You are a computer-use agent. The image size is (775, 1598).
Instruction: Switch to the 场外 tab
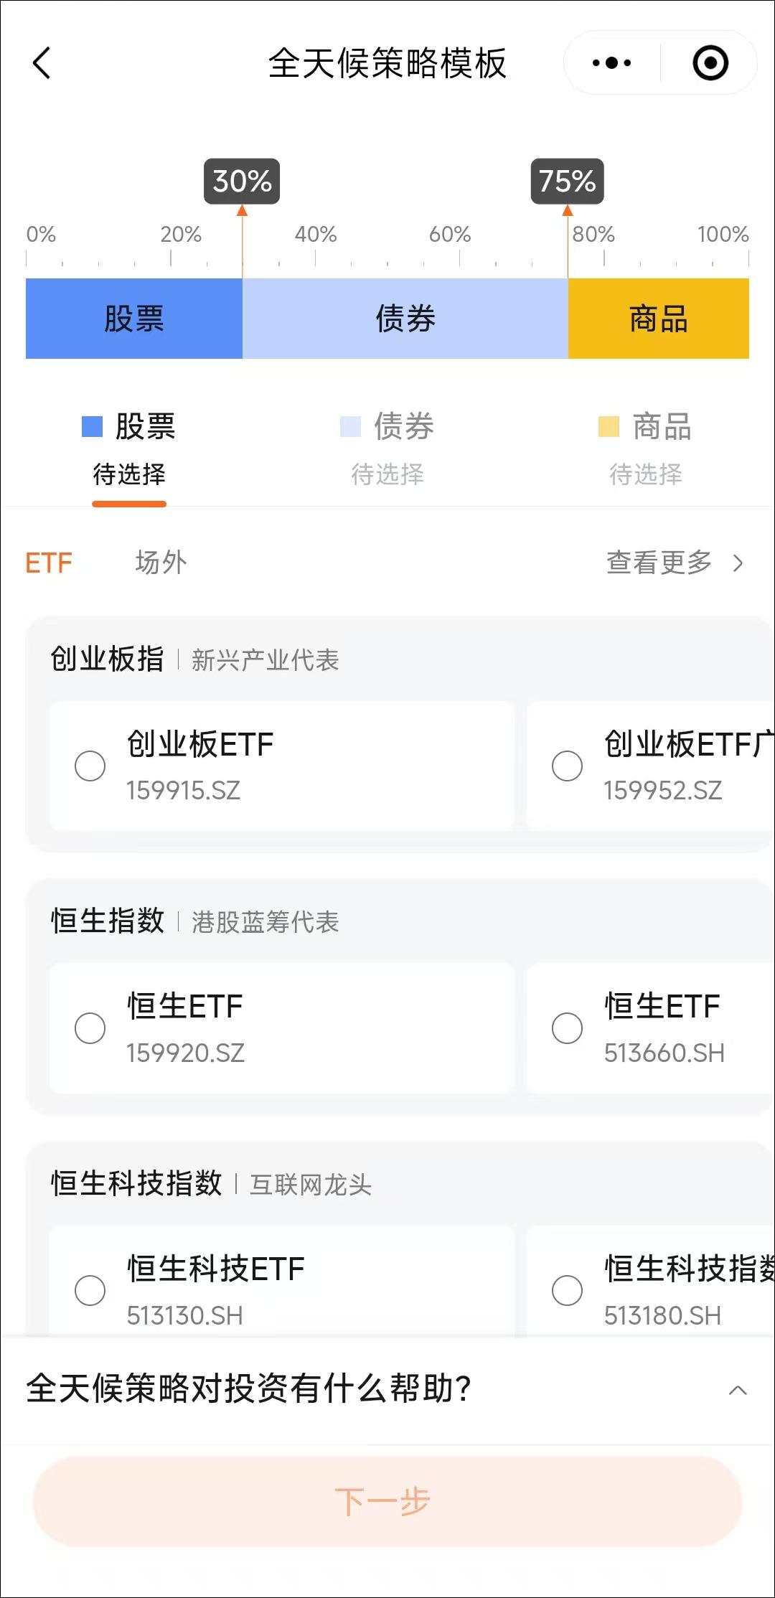point(161,563)
